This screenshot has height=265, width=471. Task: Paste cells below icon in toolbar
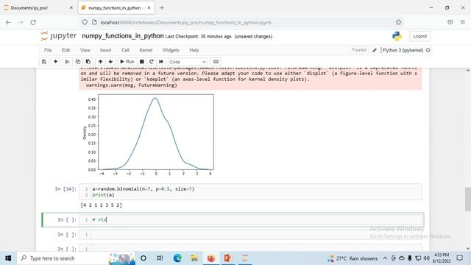click(x=88, y=62)
